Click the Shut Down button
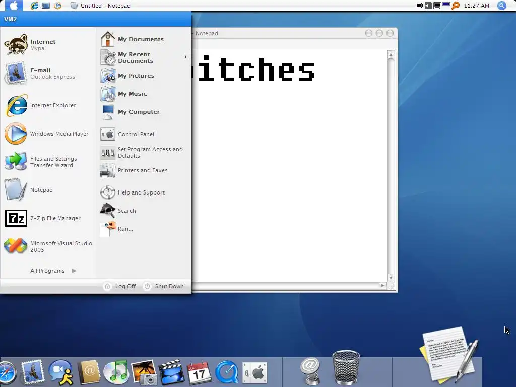Screen dimensions: 516x387 tap(164, 286)
